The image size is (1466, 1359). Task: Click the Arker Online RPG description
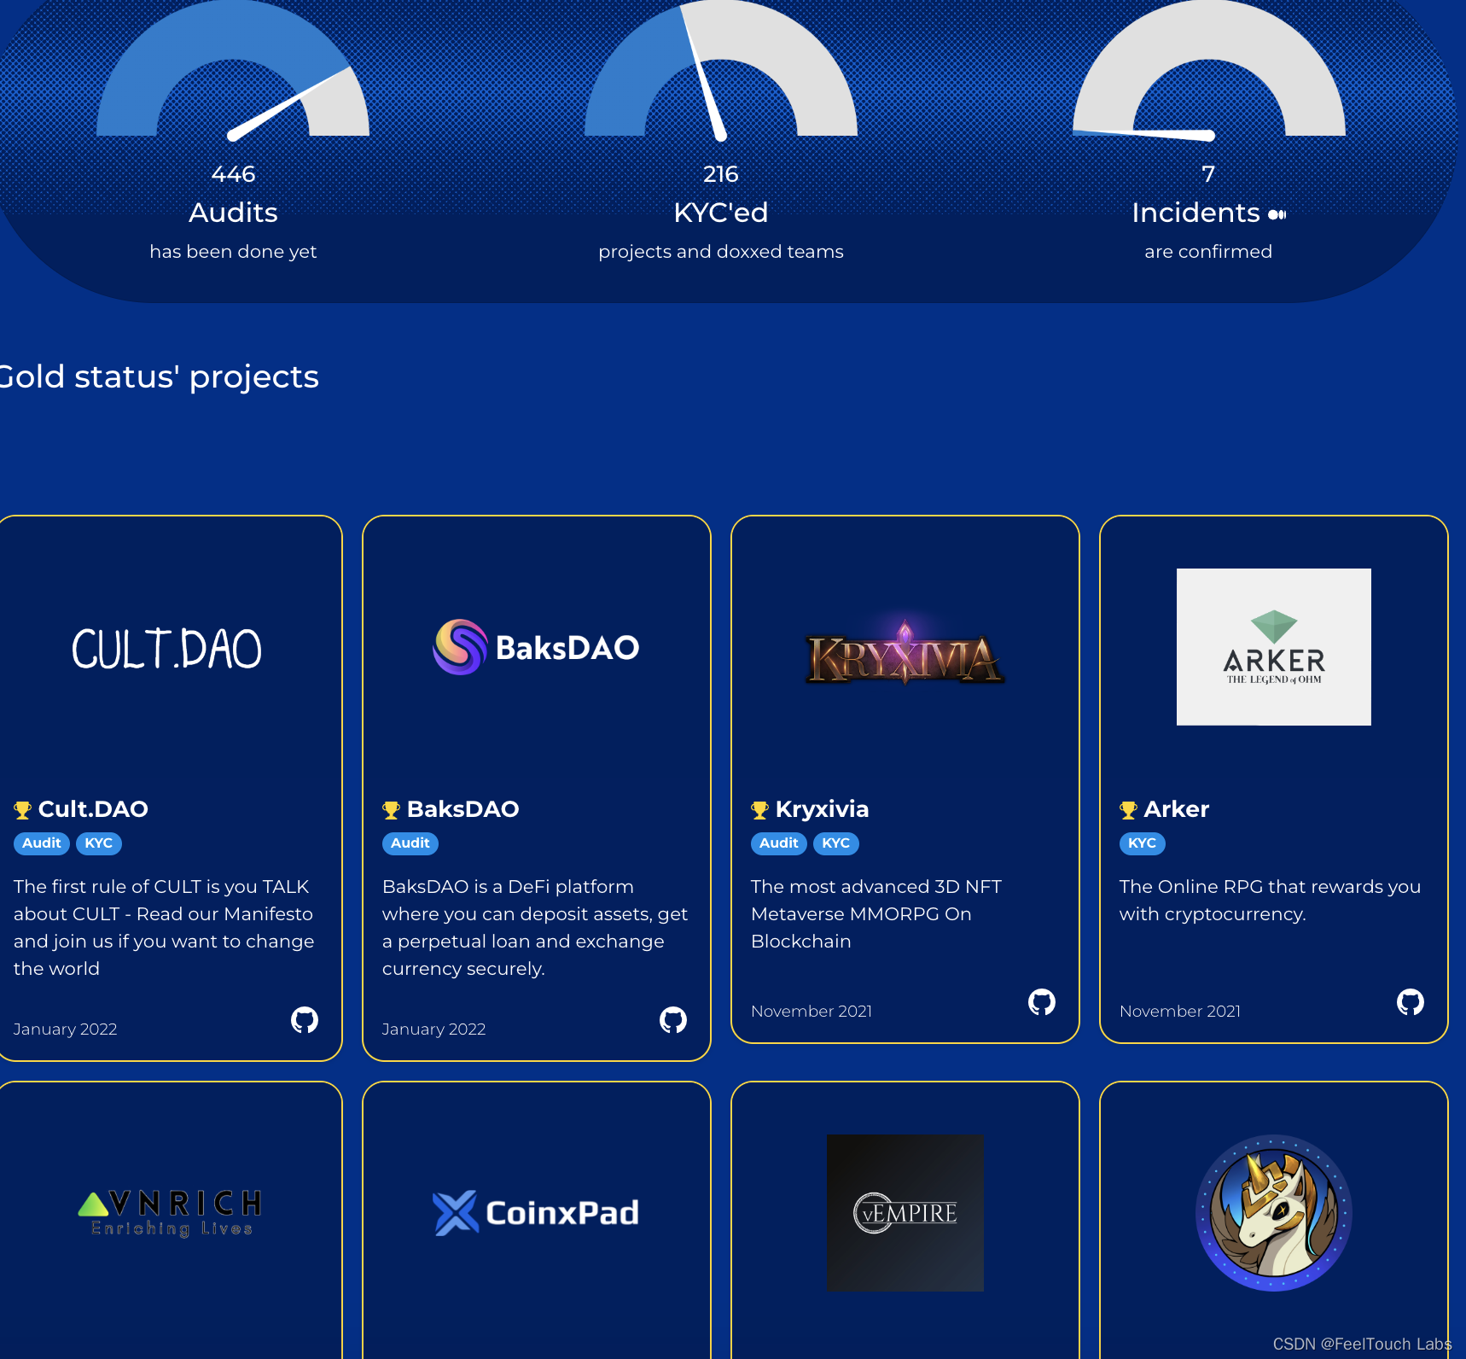(1270, 901)
